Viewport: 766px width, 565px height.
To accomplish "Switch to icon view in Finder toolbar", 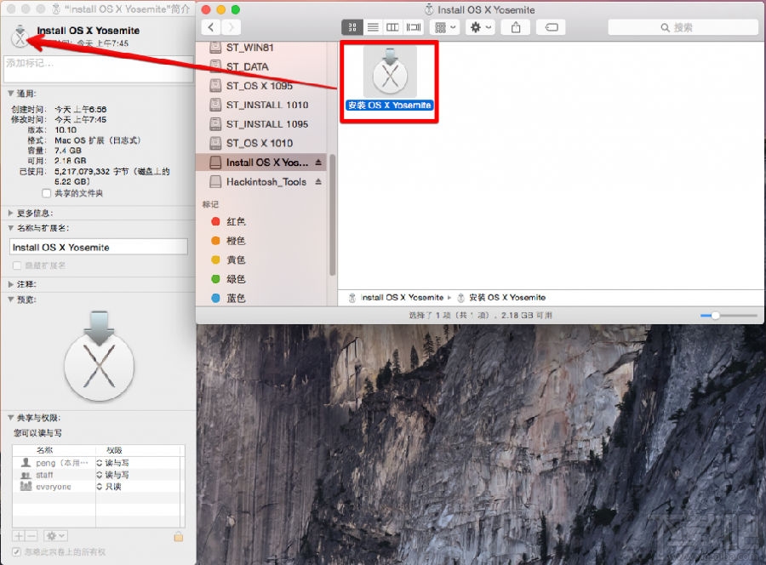I will pos(352,26).
